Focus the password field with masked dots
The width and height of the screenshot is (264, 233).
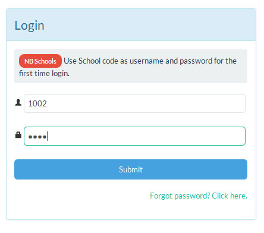click(x=134, y=136)
